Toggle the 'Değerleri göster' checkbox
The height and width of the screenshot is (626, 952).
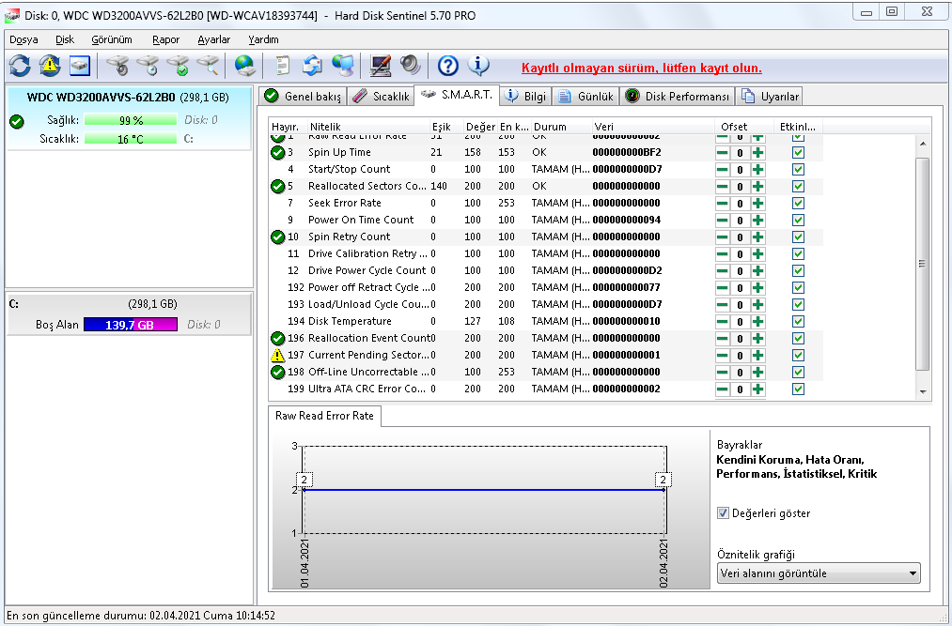[x=723, y=513]
